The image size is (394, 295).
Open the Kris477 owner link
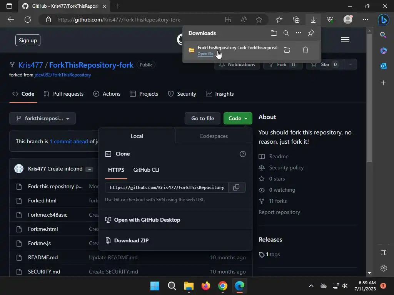tap(31, 65)
